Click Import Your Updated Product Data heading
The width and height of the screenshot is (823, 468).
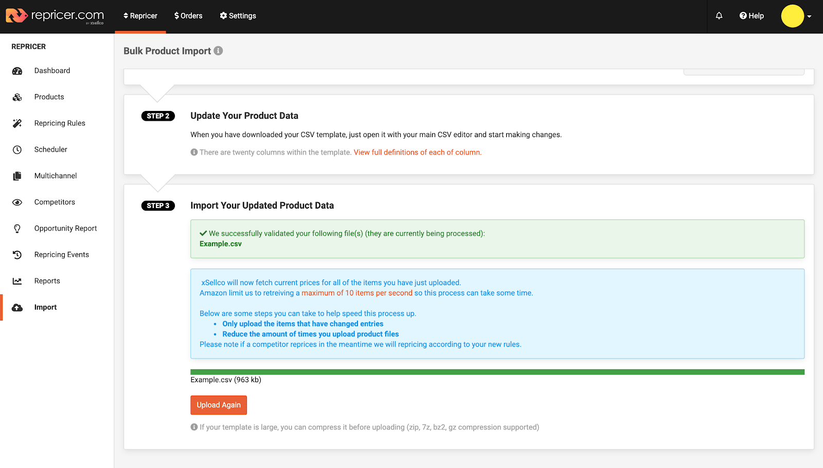(262, 205)
